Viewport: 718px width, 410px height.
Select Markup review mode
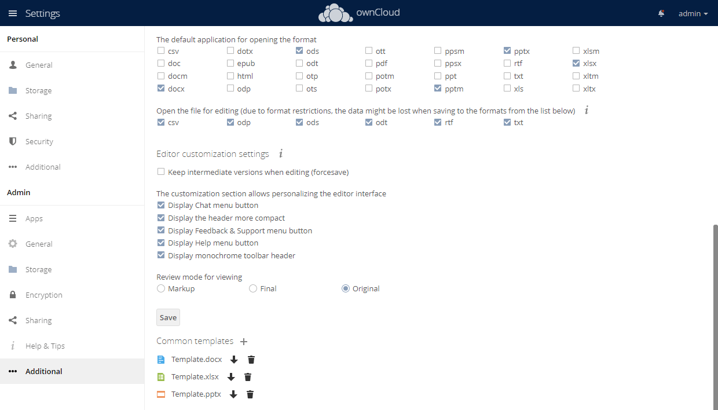pos(160,288)
